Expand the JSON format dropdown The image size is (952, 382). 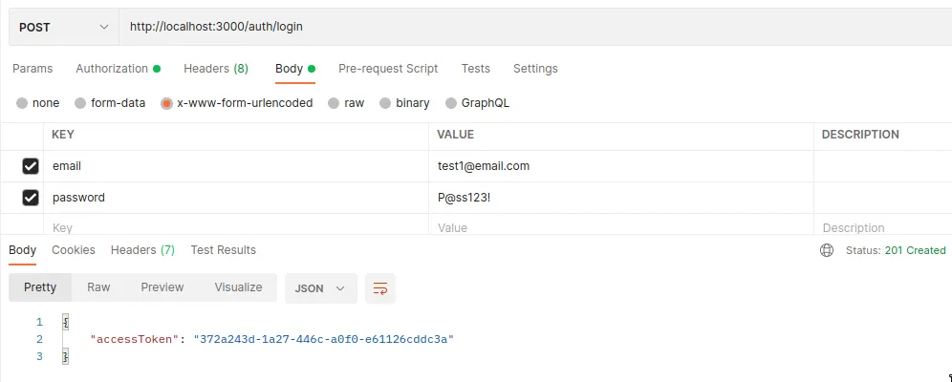tap(320, 287)
